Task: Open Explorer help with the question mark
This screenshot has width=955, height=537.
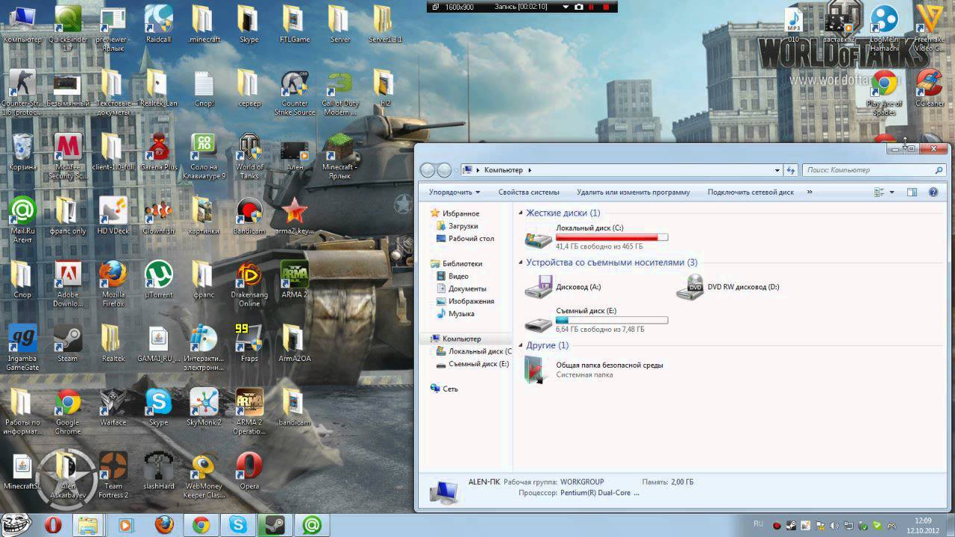Action: (x=933, y=192)
